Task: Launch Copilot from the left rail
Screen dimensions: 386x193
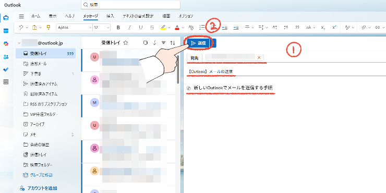Action: click(x=6, y=44)
